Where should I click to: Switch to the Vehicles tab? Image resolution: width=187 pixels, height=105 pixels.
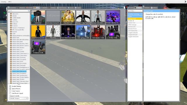(44, 8)
